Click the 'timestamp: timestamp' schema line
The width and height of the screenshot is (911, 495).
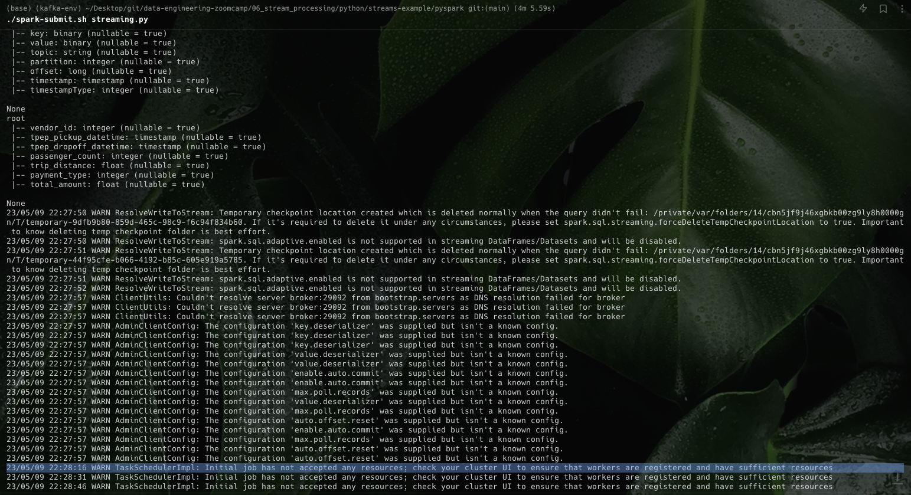pos(110,81)
